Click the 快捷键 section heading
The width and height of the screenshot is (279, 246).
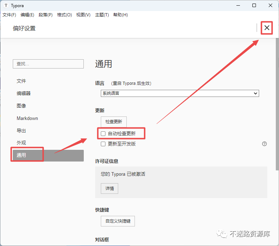coord(102,210)
